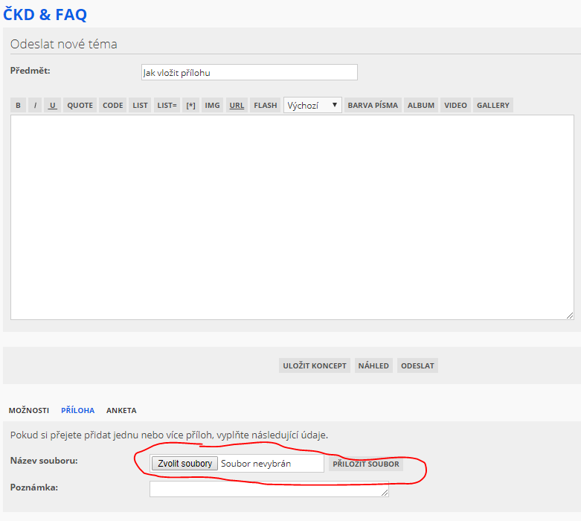Open the ANKETA tab
This screenshot has height=521, width=581.
121,410
